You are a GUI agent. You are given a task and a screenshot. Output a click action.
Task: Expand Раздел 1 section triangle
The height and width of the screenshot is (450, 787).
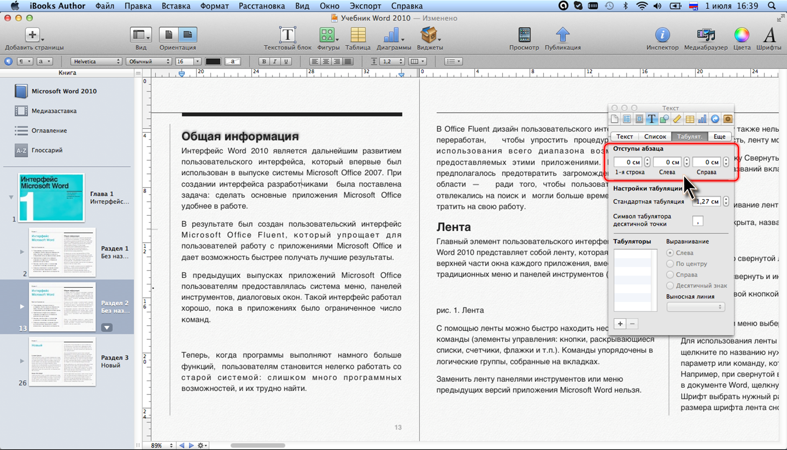click(x=22, y=252)
